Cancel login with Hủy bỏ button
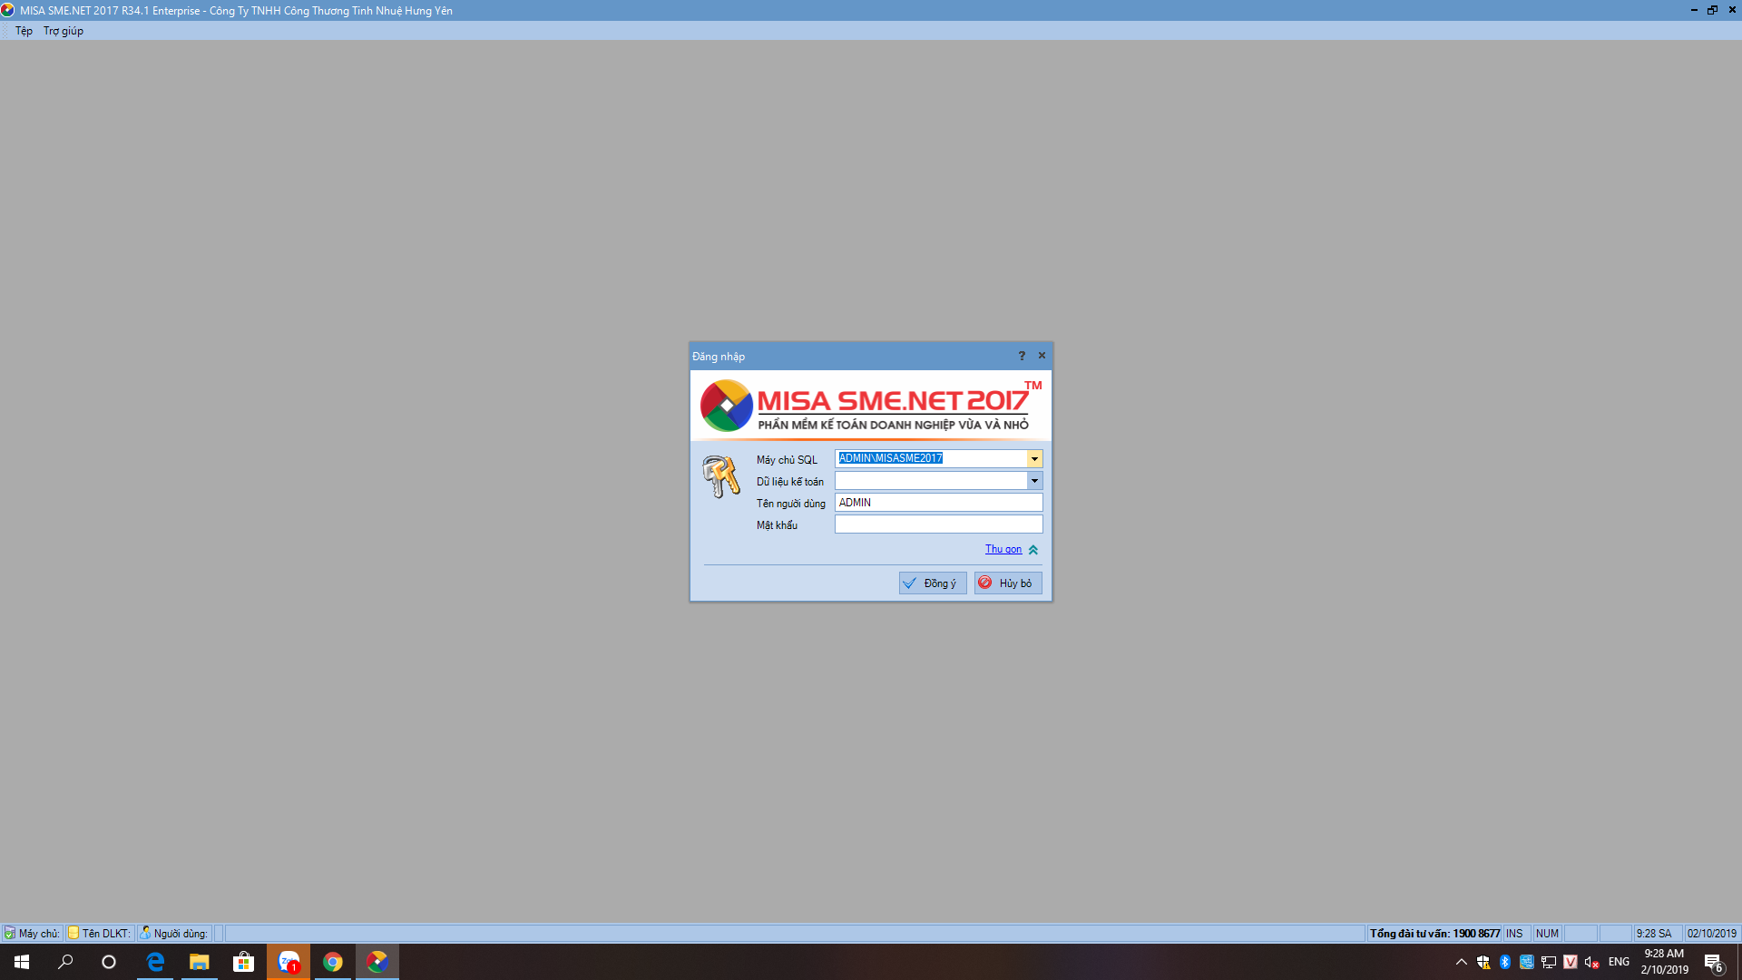This screenshot has height=980, width=1742. (x=1008, y=583)
